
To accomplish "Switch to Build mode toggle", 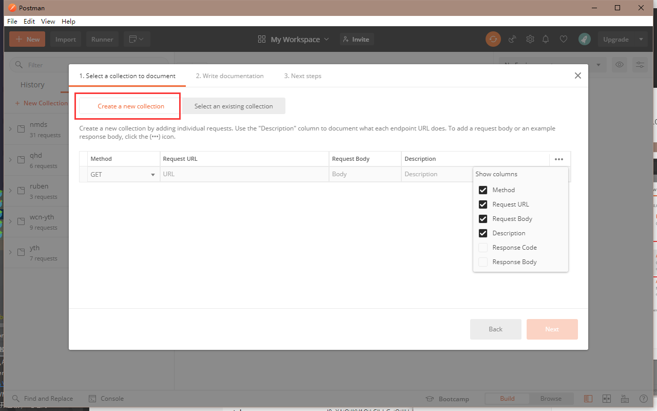I will coord(507,399).
